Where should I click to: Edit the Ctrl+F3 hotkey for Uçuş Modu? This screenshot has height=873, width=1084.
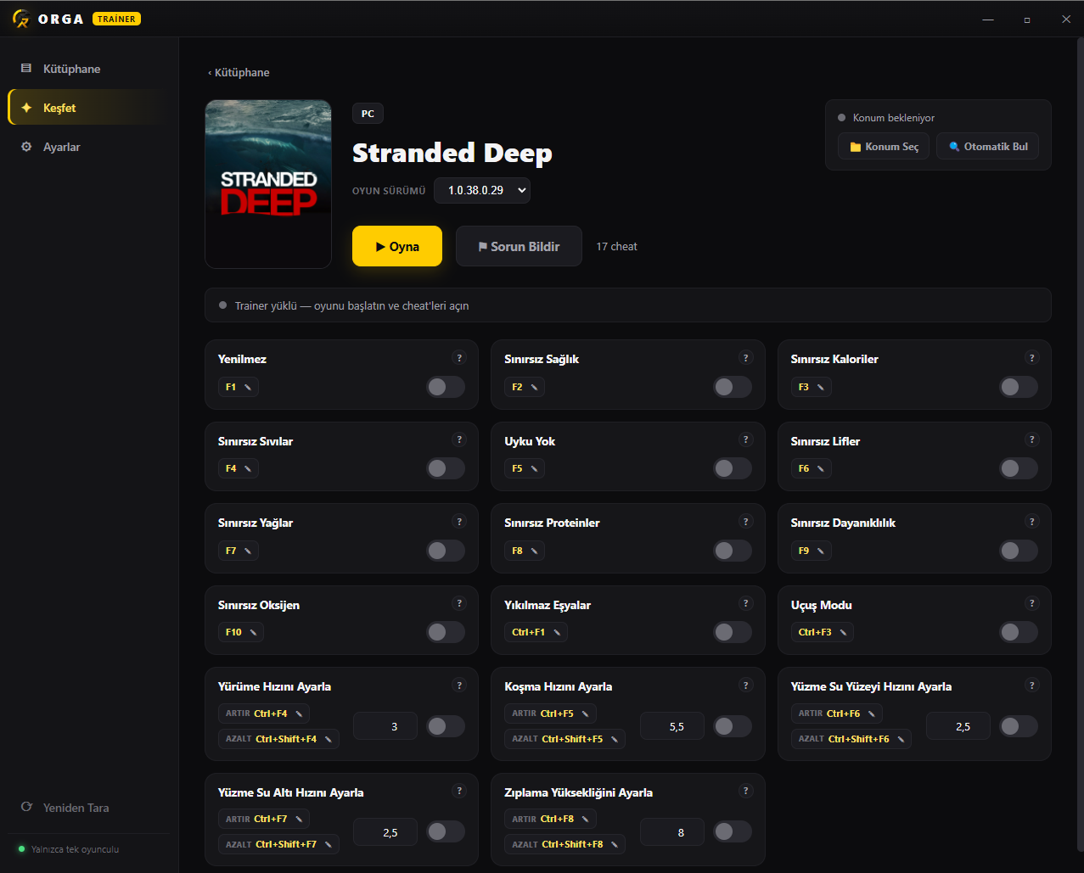822,632
